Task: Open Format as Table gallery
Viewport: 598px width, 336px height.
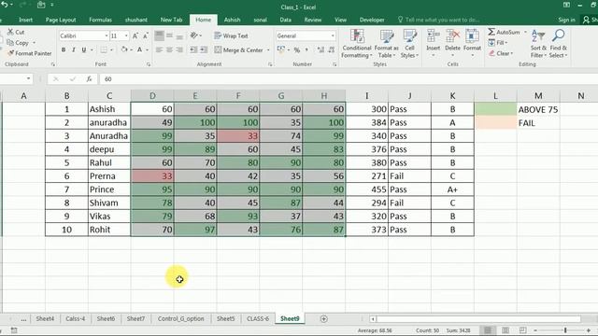Action: (x=386, y=44)
